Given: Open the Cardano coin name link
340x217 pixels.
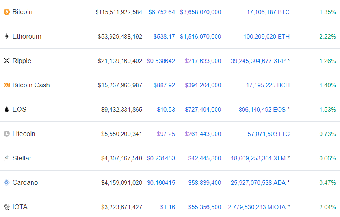Looking at the screenshot, I should click(x=25, y=182).
